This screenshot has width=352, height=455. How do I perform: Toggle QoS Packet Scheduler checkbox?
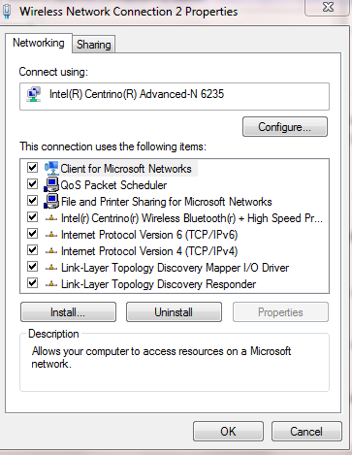click(x=32, y=184)
